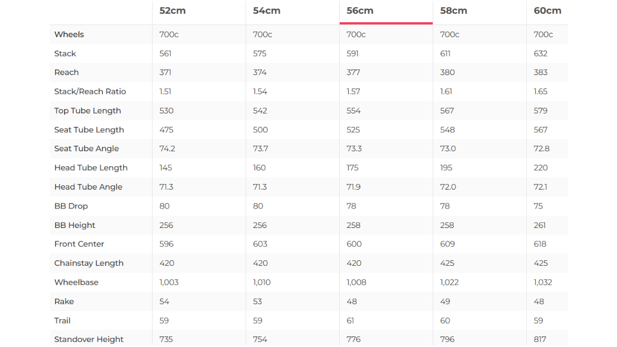The image size is (617, 347).
Task: Select the Top Tube Length row label
Action: tap(87, 111)
